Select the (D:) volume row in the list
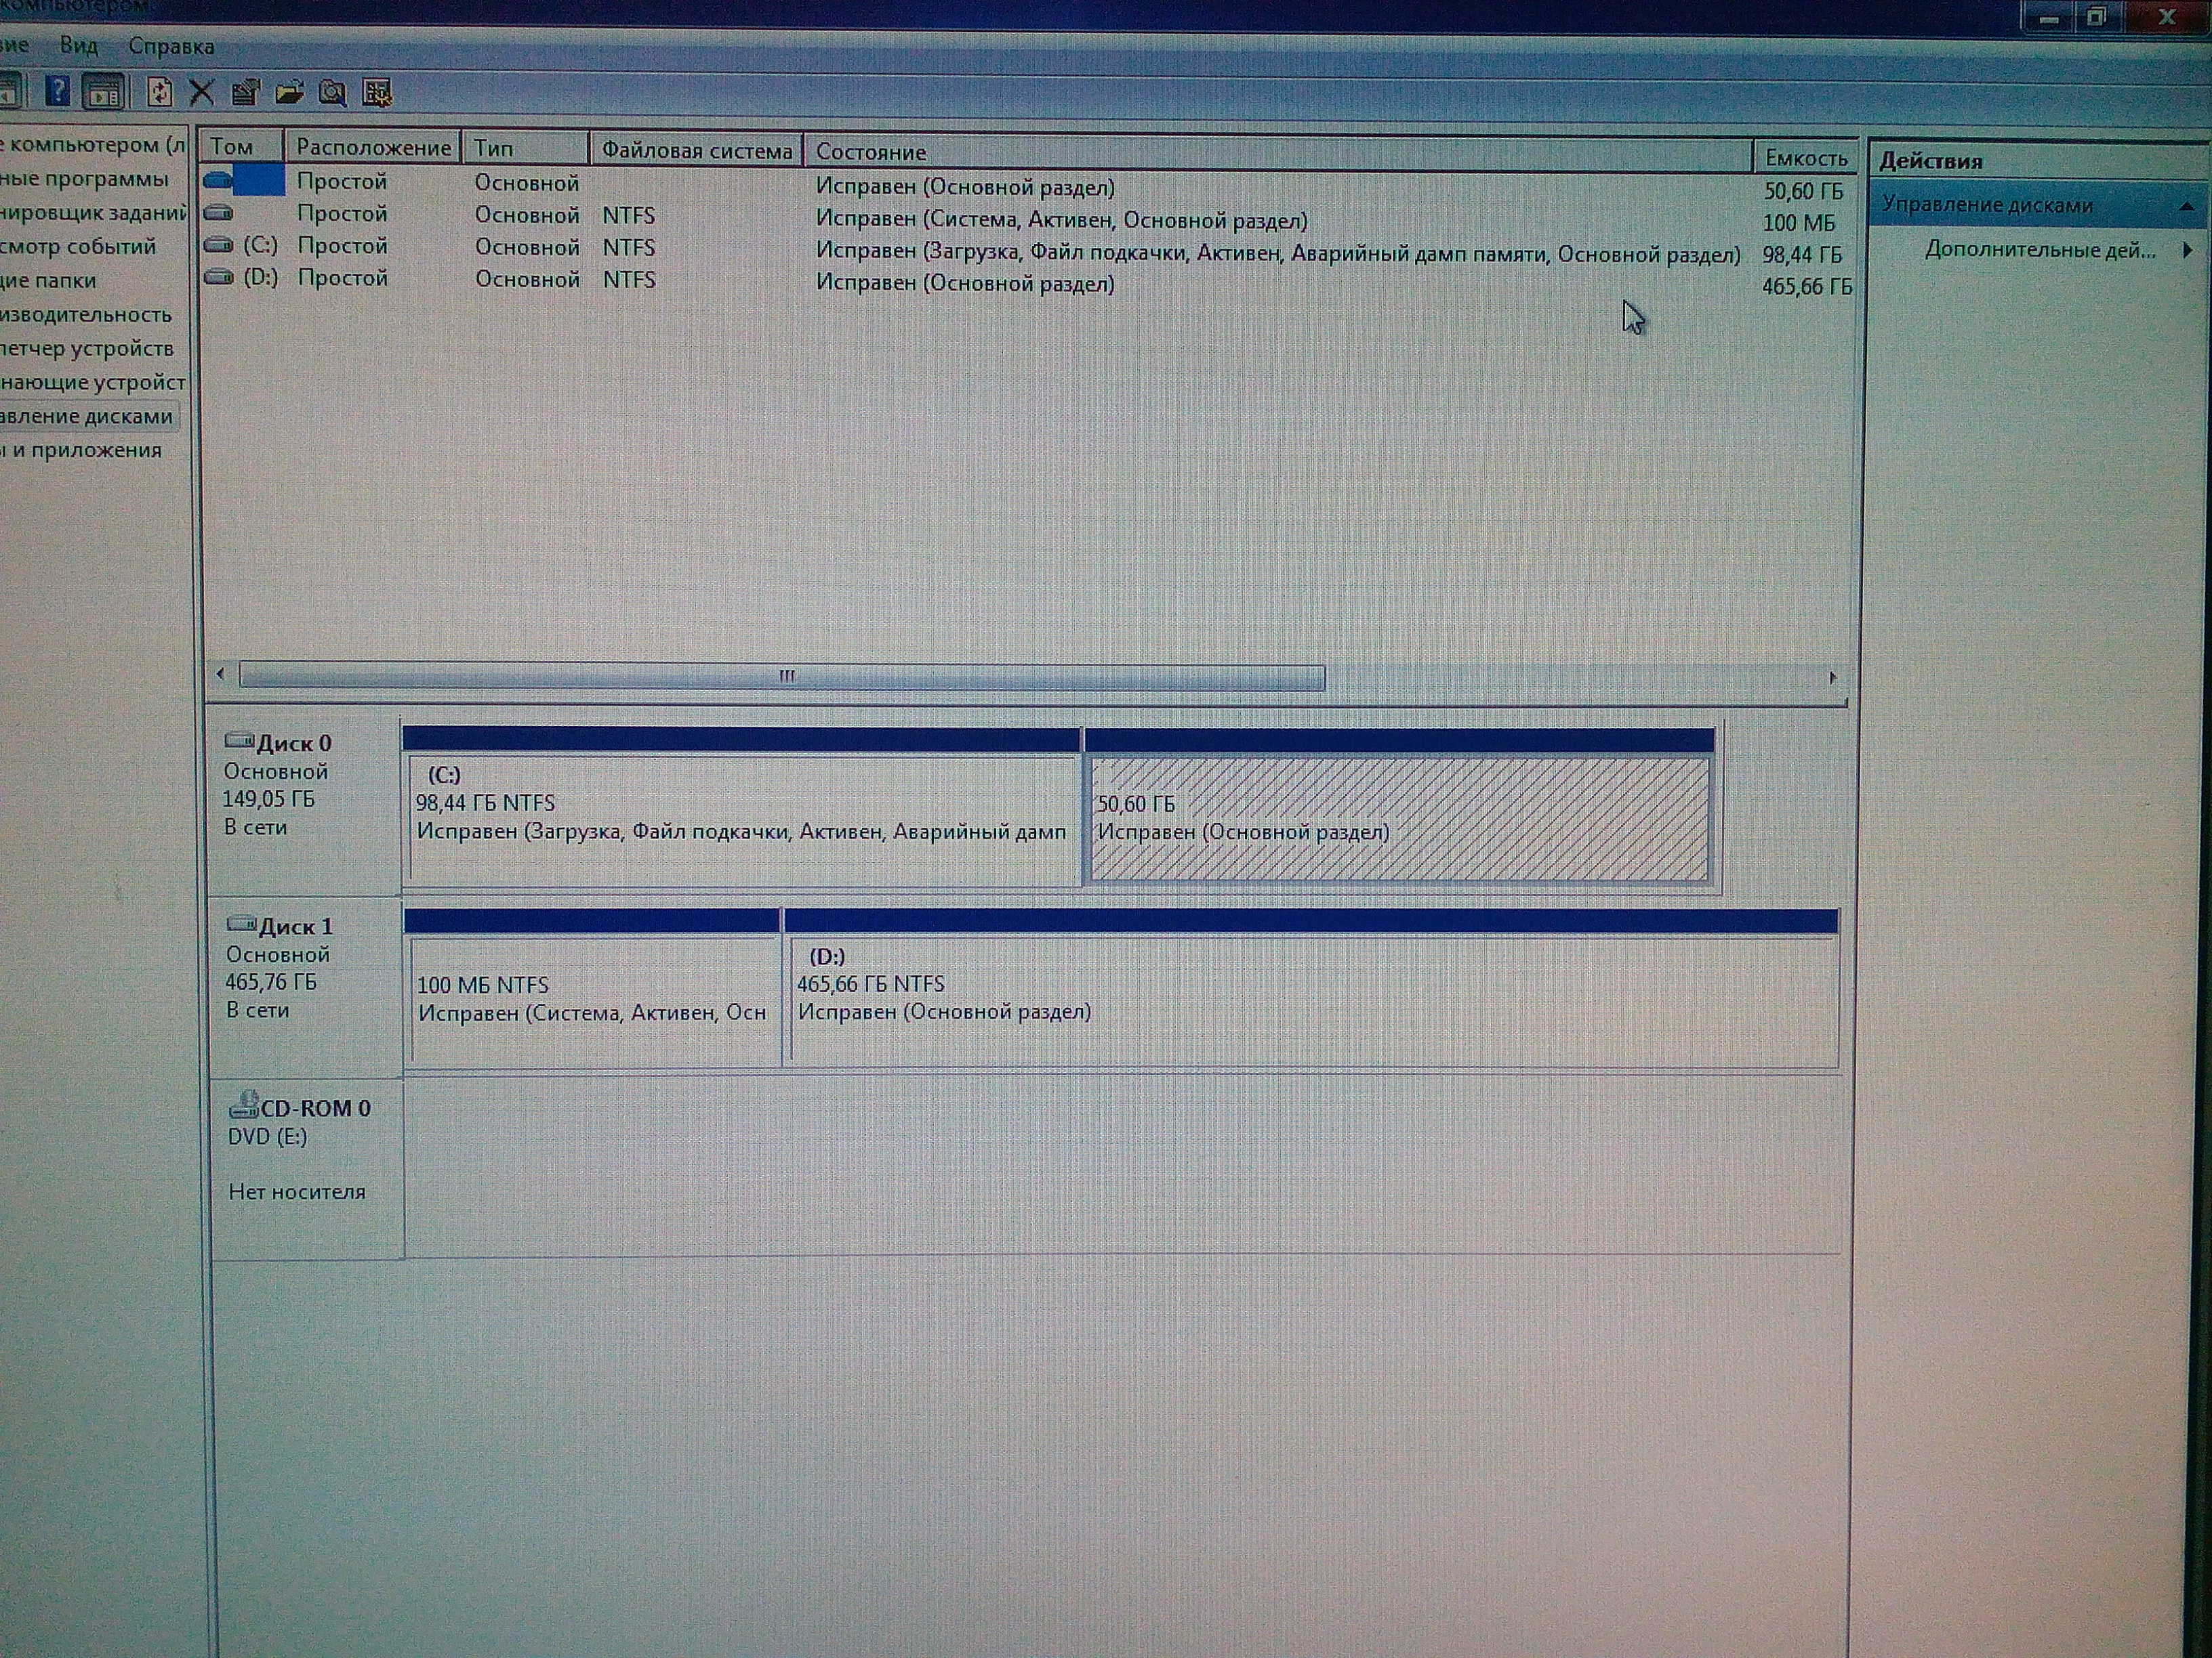This screenshot has height=1658, width=2212. (x=261, y=278)
